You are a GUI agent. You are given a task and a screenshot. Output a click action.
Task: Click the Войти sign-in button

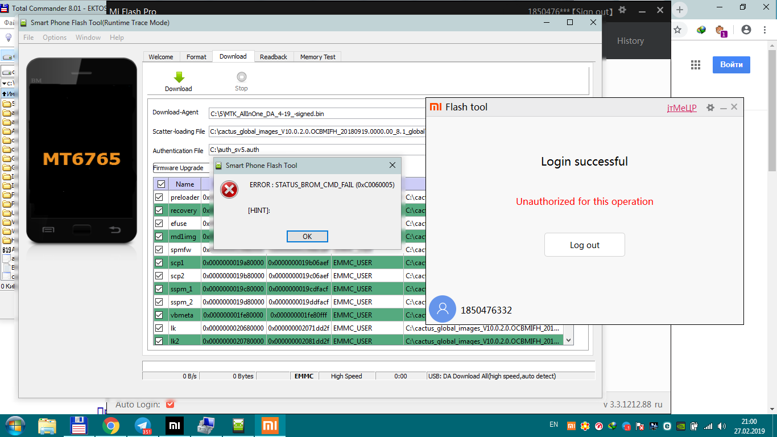click(x=731, y=65)
